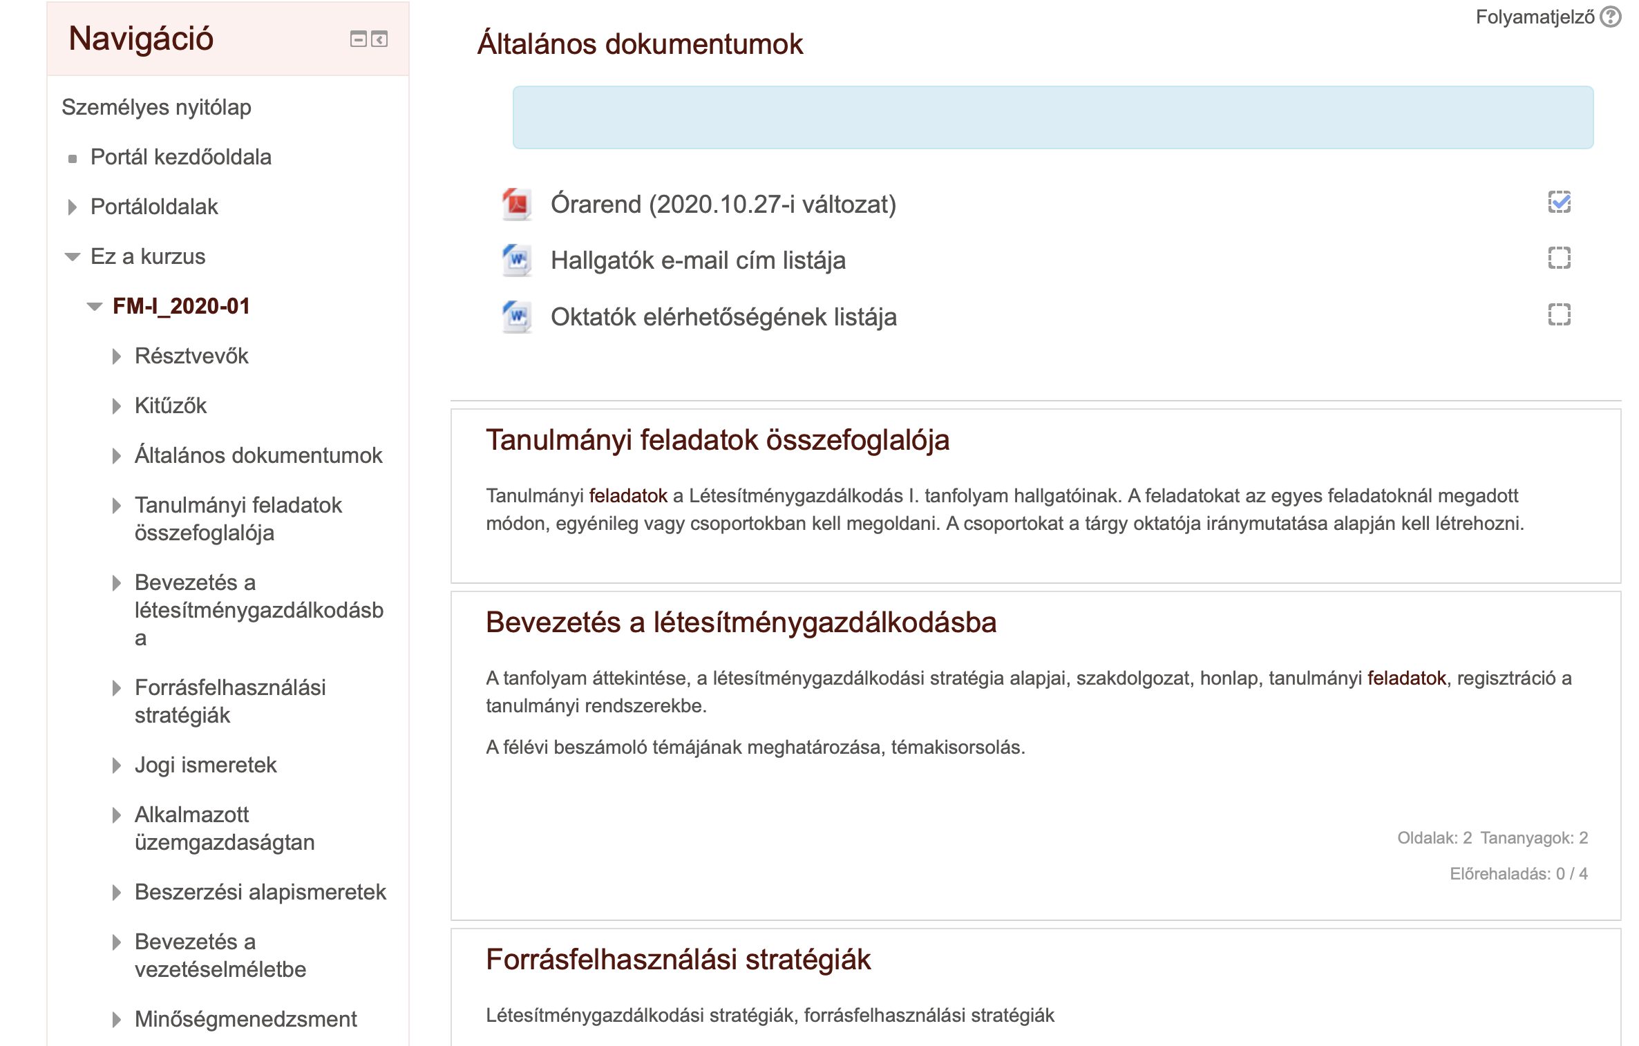Expand Tanulmányi feladatok összefoglalója navigation arrow

(x=117, y=506)
